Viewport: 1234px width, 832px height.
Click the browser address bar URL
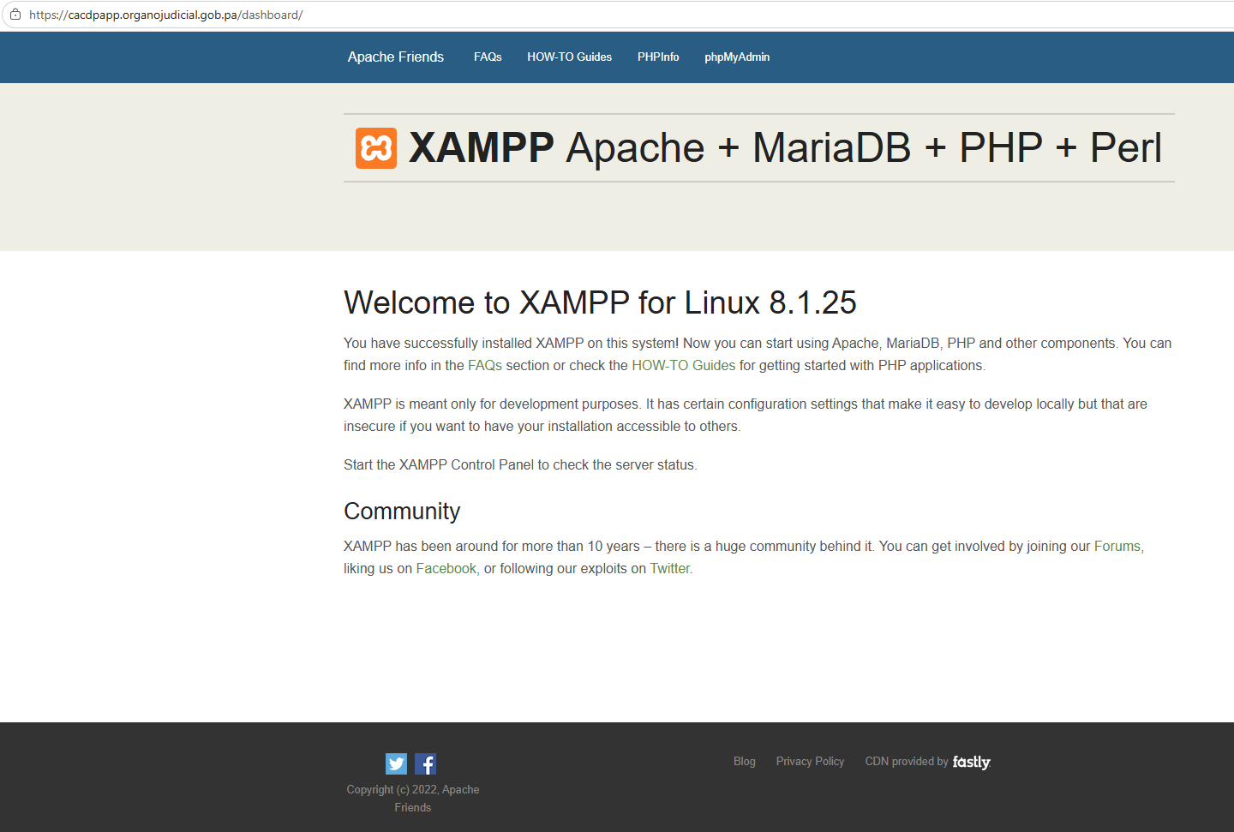(x=166, y=15)
